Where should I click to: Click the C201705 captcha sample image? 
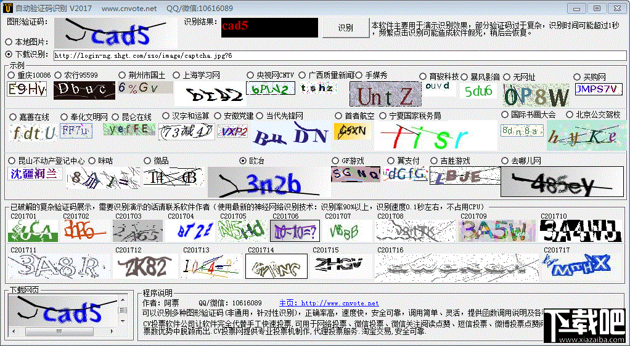tap(242, 231)
